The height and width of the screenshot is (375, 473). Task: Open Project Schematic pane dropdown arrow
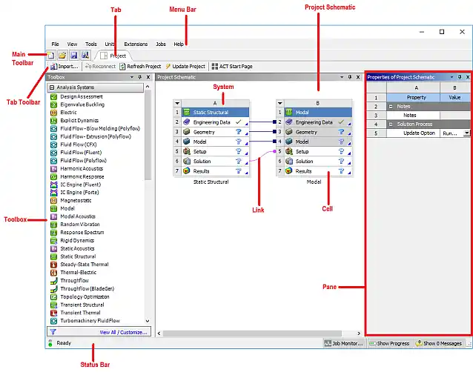click(x=342, y=77)
